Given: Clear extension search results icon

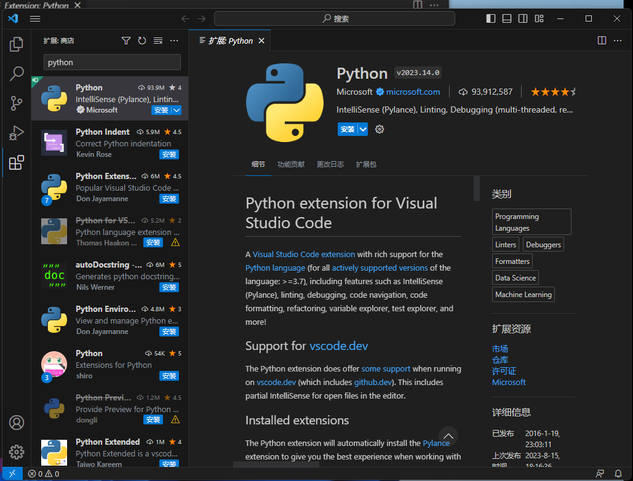Looking at the screenshot, I should point(158,41).
